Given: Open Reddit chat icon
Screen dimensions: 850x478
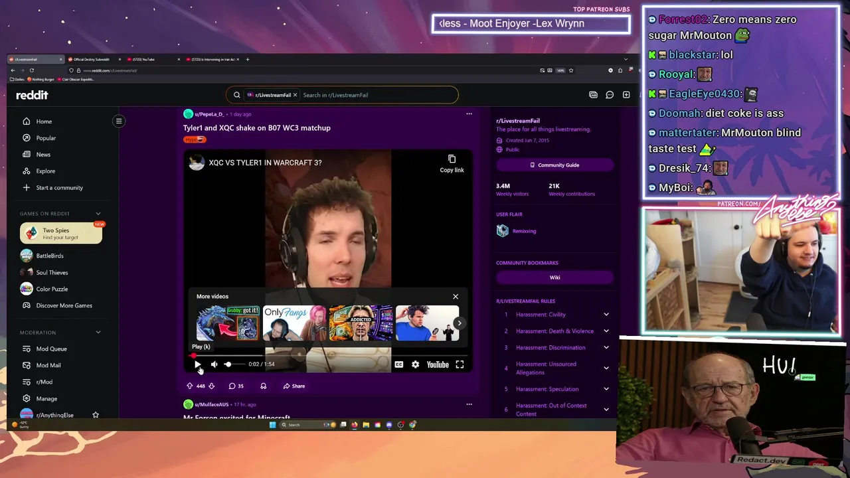Looking at the screenshot, I should pos(610,95).
